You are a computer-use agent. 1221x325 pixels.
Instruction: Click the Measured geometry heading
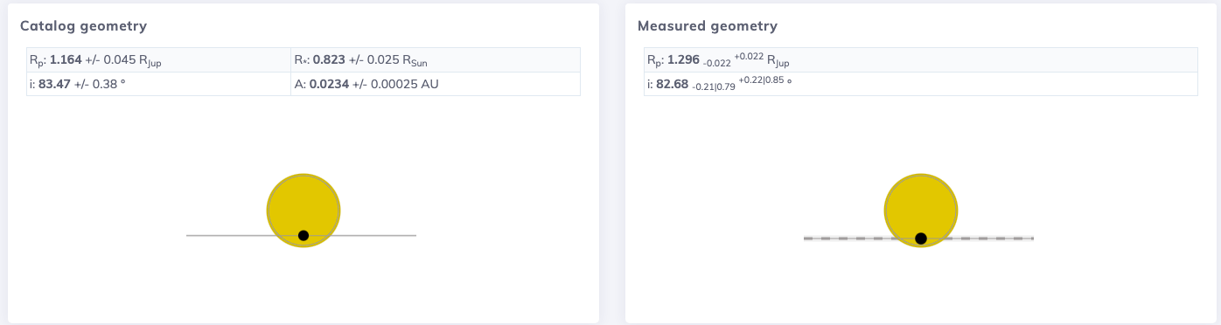tap(707, 26)
